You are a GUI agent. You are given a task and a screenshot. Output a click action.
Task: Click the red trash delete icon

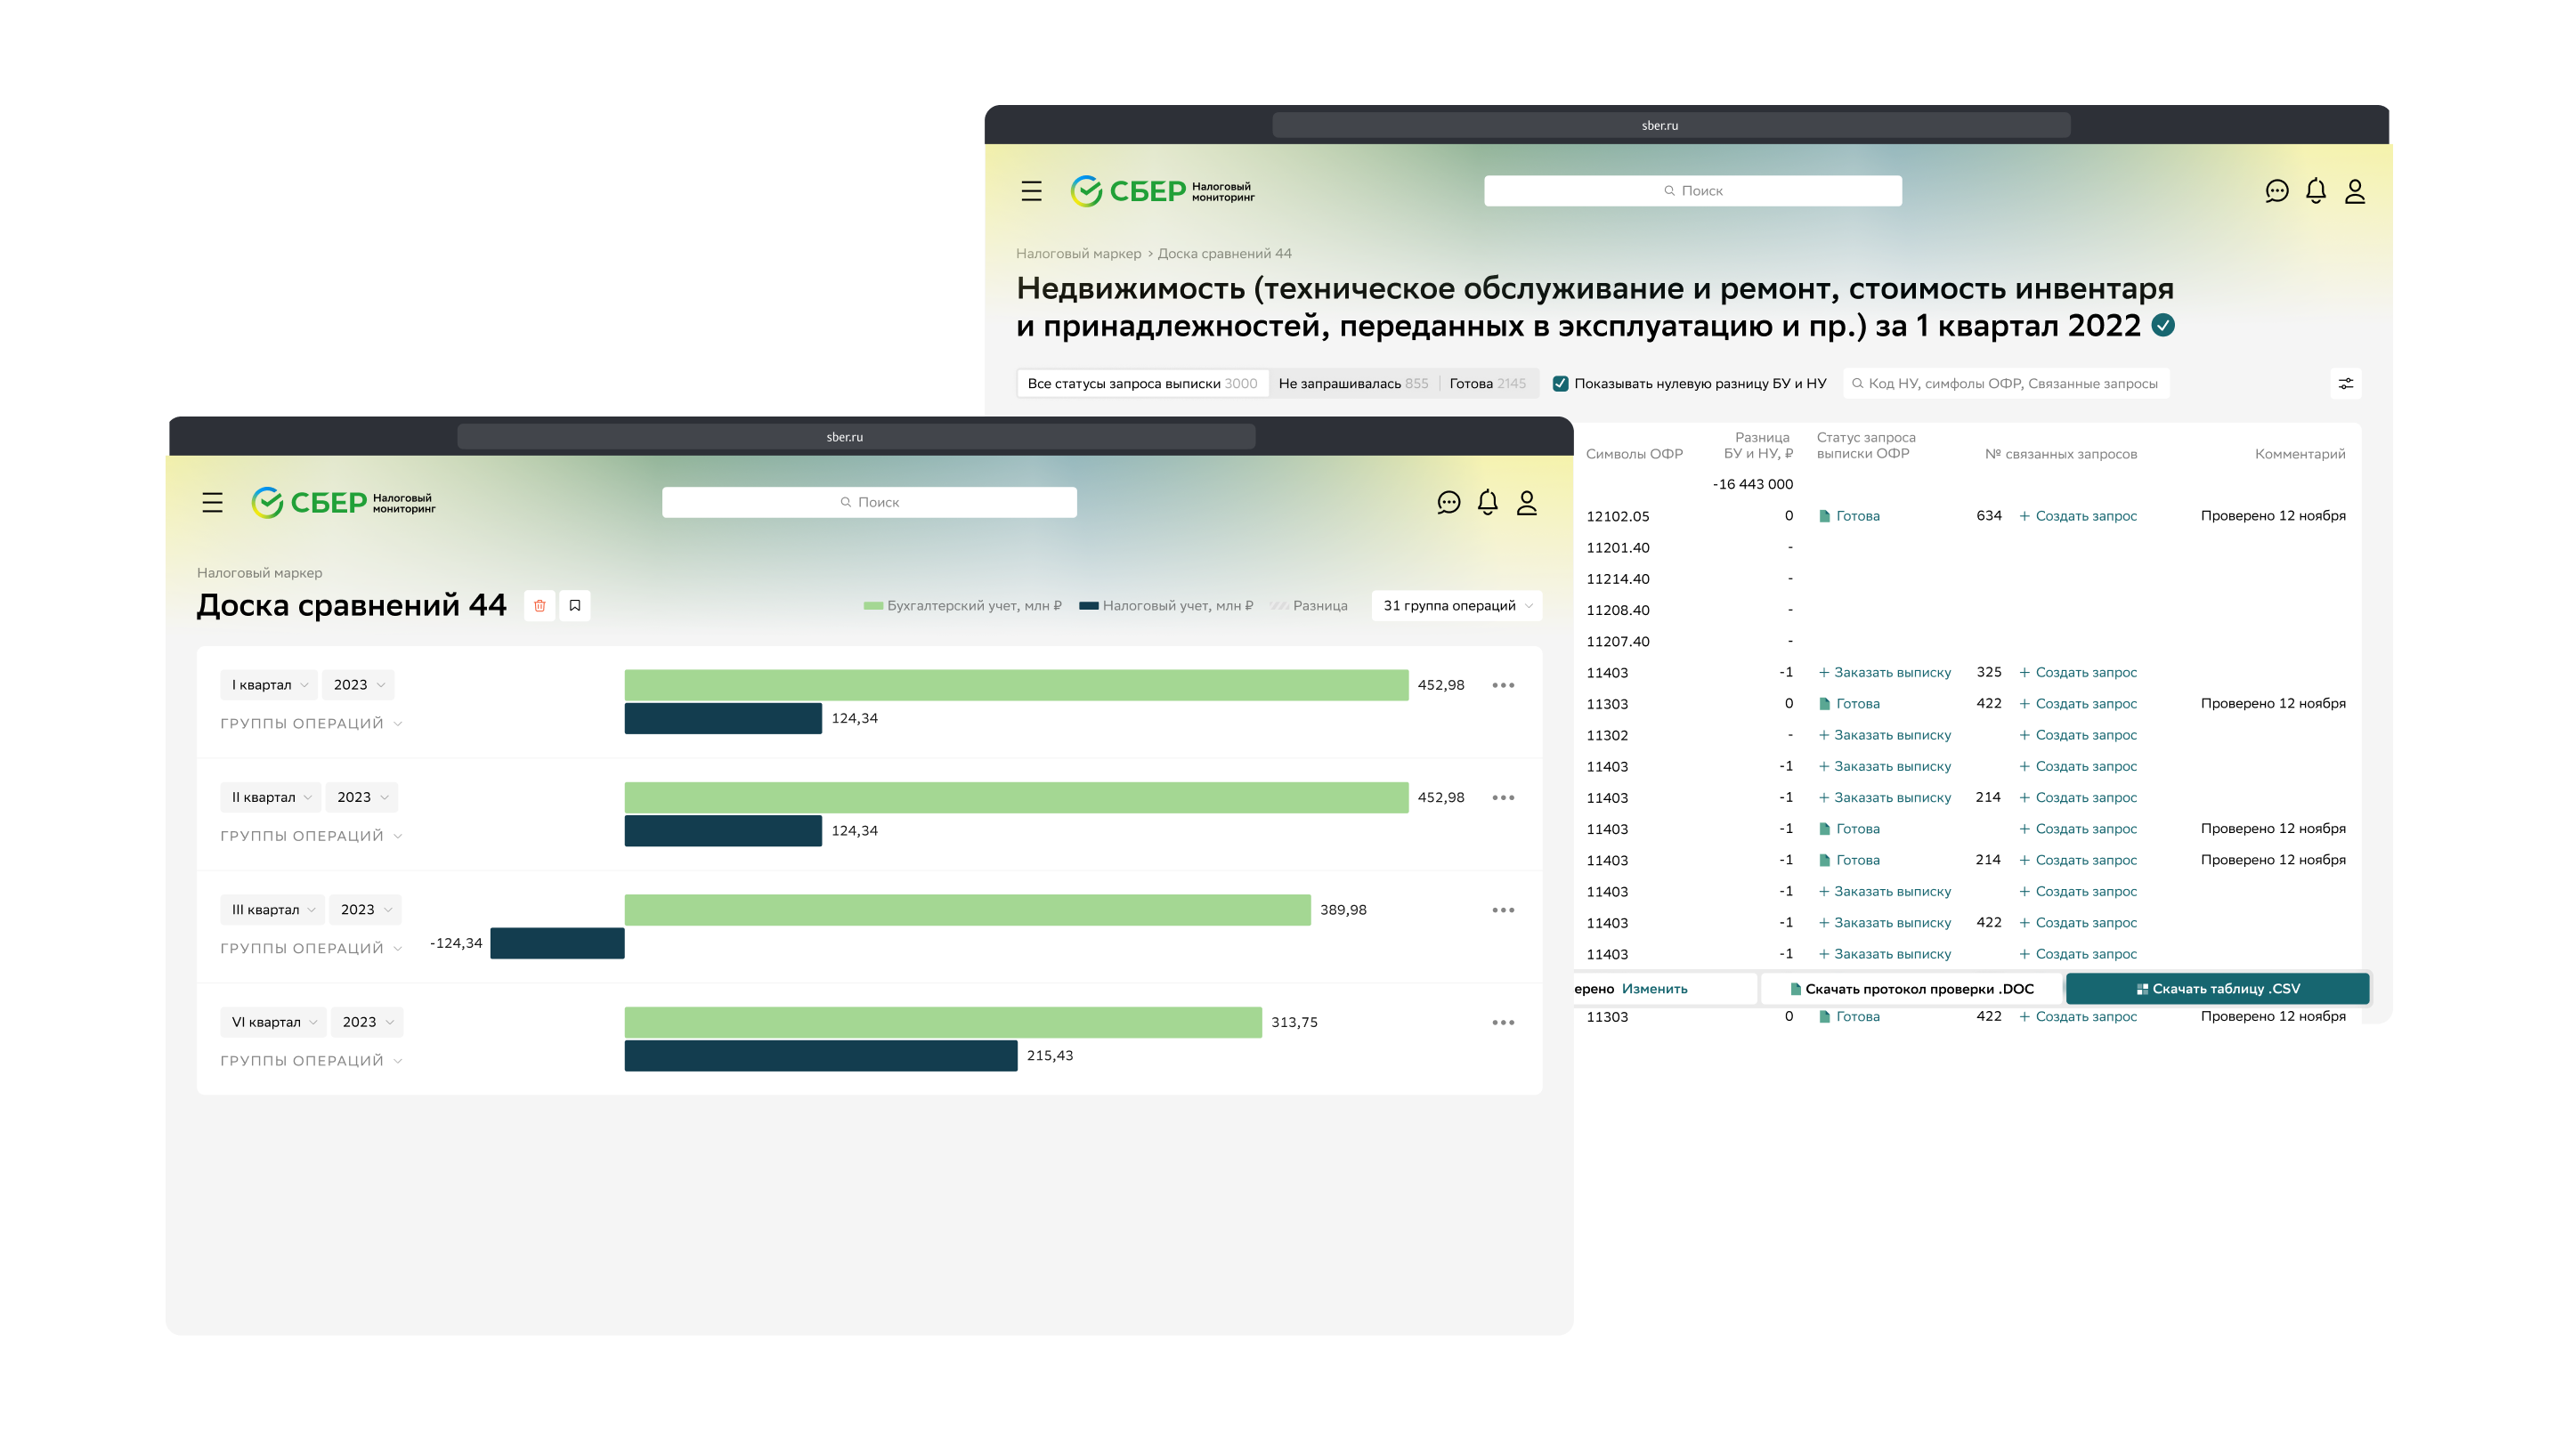(539, 605)
